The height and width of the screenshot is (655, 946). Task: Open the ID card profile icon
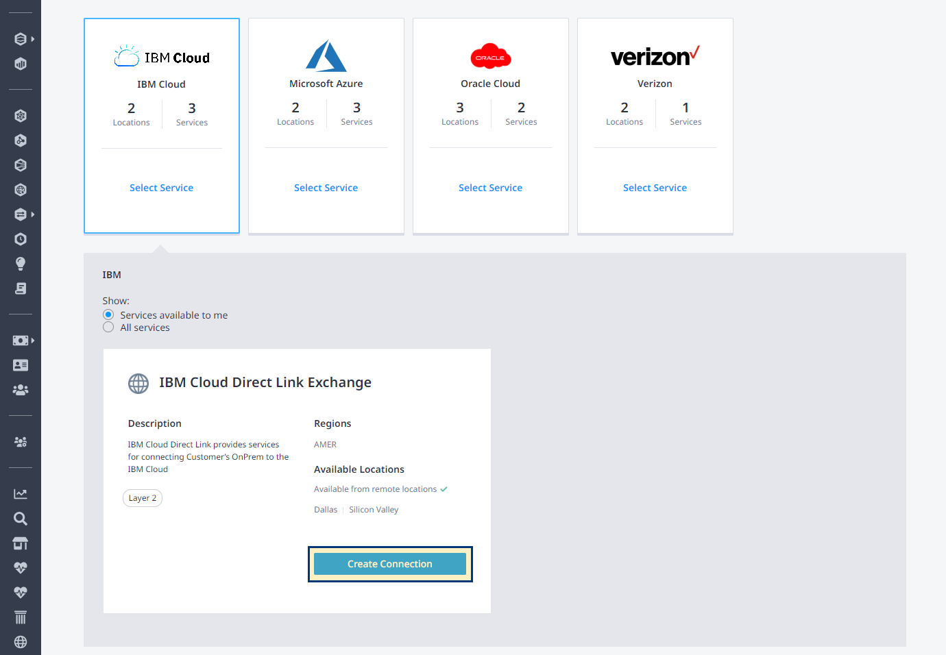click(21, 365)
